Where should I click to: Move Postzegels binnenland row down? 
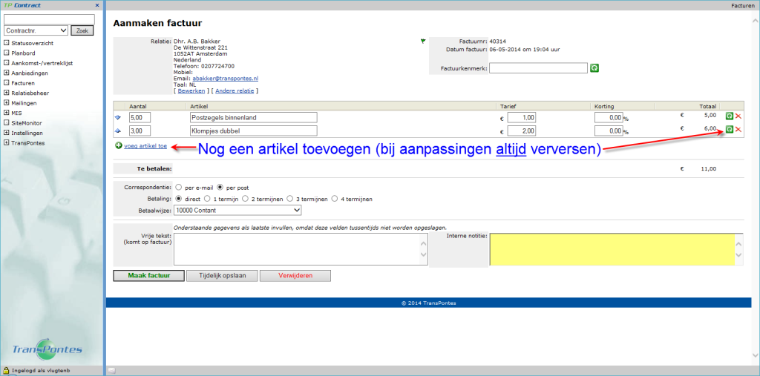click(x=119, y=117)
